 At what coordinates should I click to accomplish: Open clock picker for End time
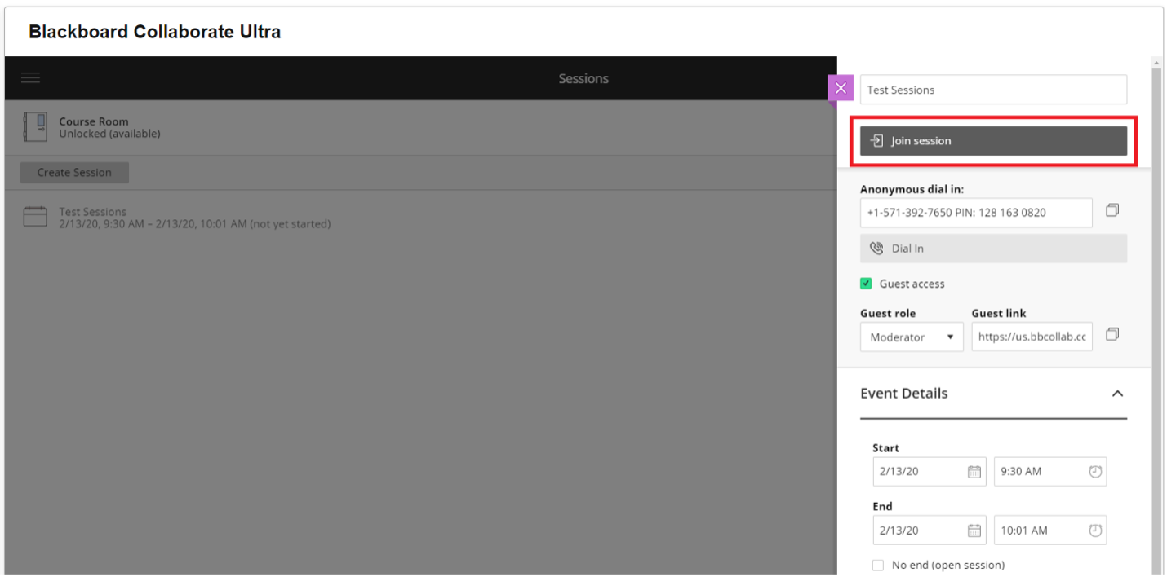tap(1095, 531)
